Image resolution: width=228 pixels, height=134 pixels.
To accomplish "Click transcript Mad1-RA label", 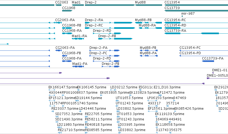I will coord(79,36).
